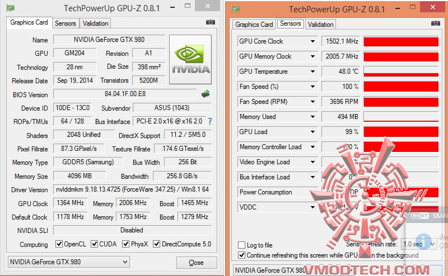Click the Device ID 10DE - 13C0 field
The height and width of the screenshot is (276, 448).
pyautogui.click(x=72, y=108)
